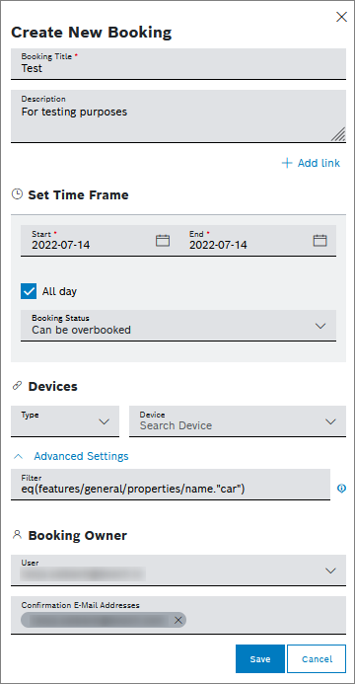
Task: Save the new booking
Action: [260, 658]
